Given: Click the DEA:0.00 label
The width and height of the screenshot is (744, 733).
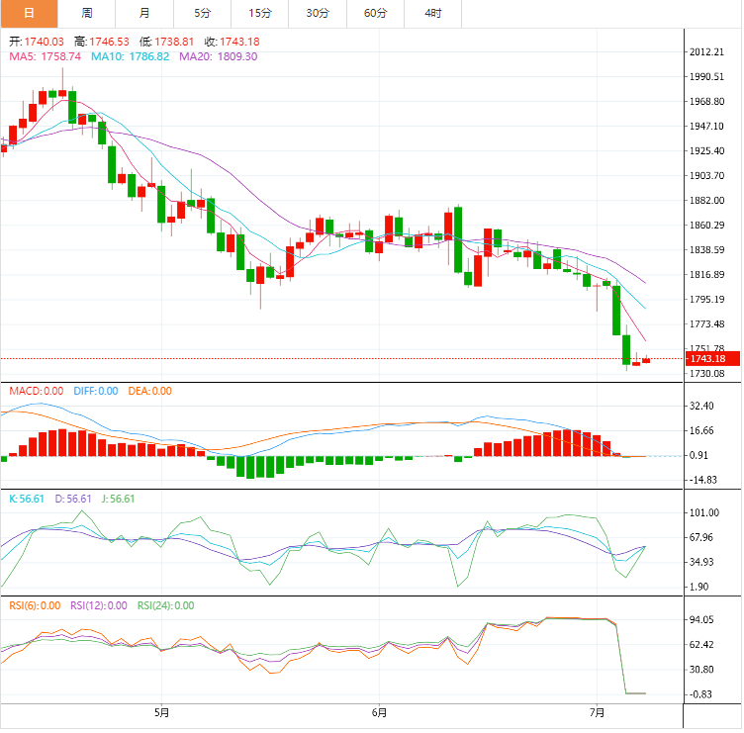Looking at the screenshot, I should (150, 391).
